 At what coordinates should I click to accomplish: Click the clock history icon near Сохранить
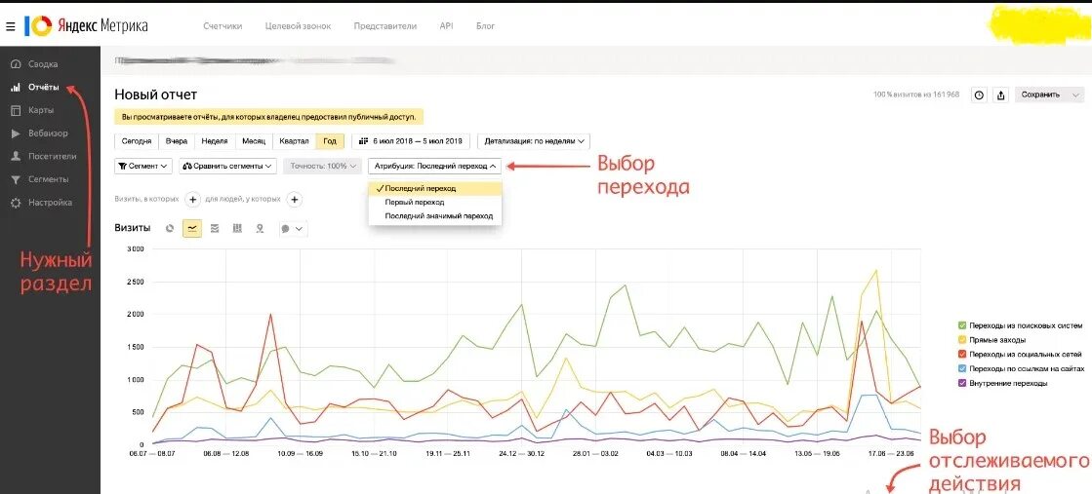click(977, 95)
